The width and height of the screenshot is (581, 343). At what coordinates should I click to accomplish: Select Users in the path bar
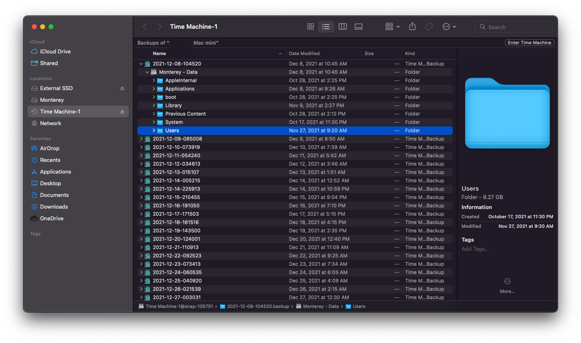coord(355,306)
